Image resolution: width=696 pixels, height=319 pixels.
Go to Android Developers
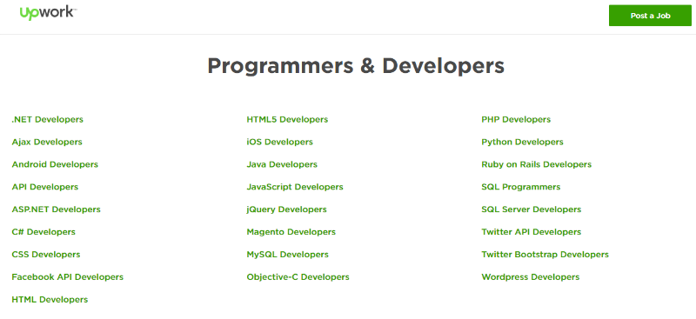pyautogui.click(x=55, y=164)
